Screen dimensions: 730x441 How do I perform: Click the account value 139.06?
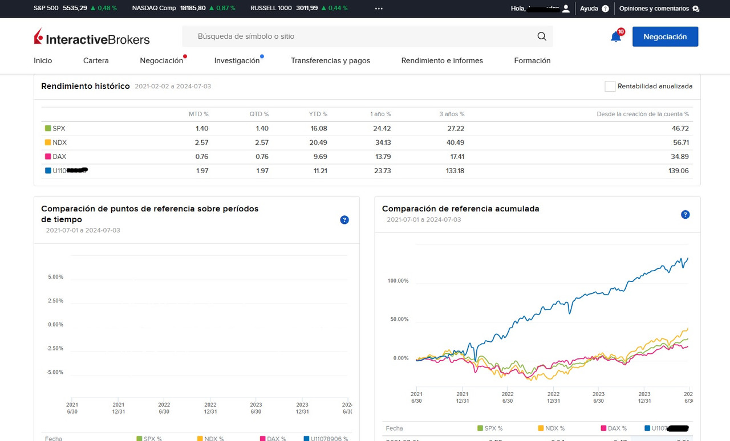(680, 171)
